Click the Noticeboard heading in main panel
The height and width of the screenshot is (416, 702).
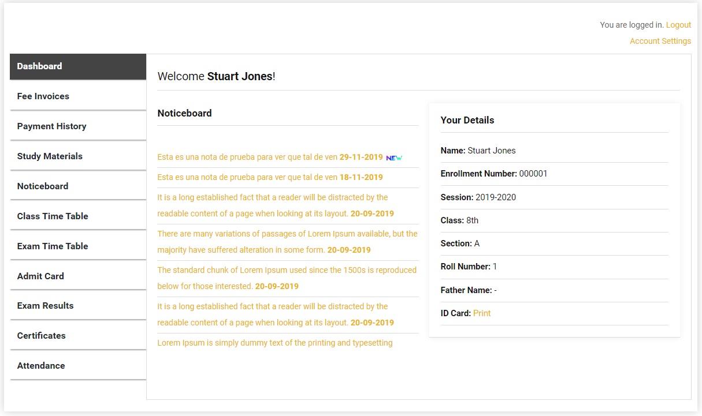(184, 113)
